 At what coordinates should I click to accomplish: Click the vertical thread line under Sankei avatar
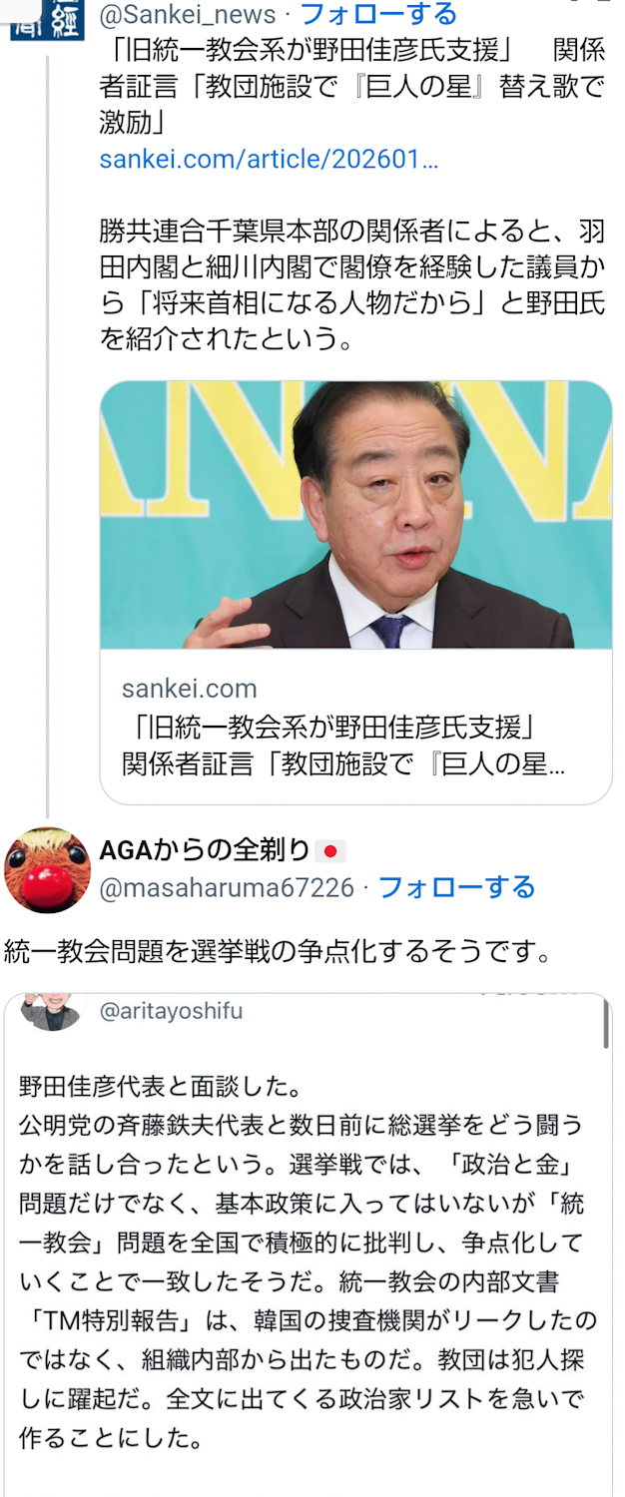(47, 435)
